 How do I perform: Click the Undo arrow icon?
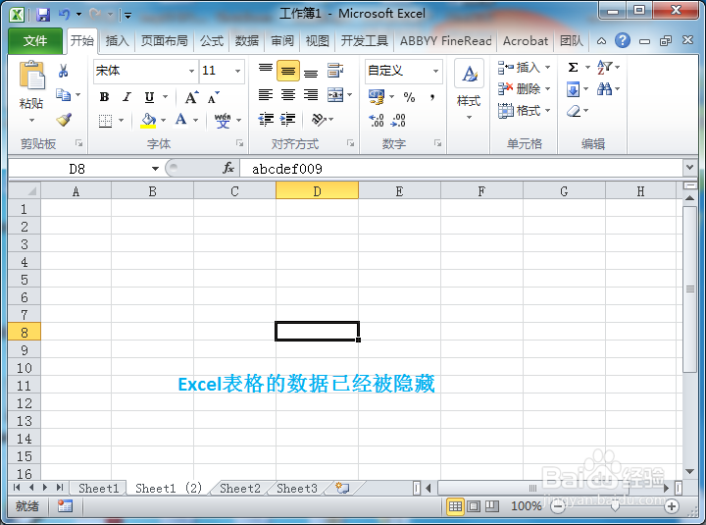pos(64,15)
